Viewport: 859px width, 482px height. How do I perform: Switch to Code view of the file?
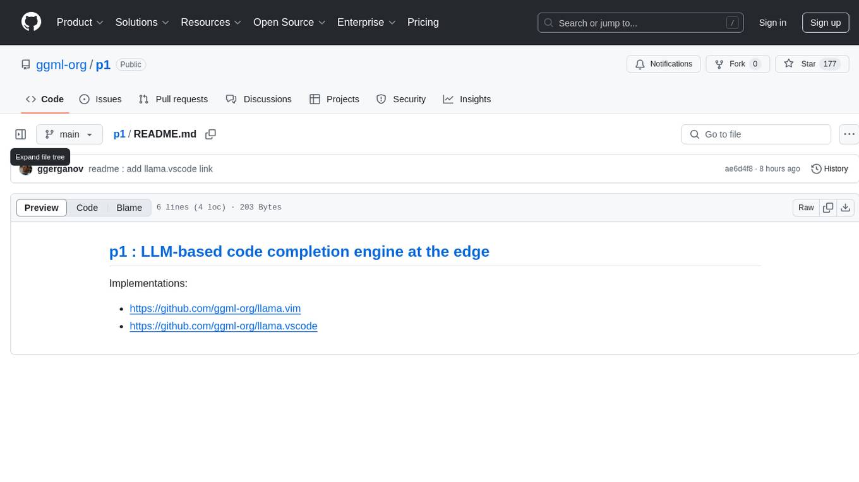[87, 208]
